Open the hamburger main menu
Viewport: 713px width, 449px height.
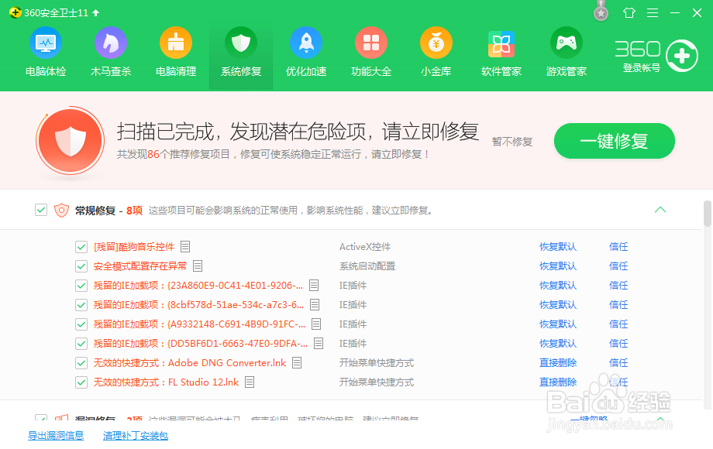[651, 12]
